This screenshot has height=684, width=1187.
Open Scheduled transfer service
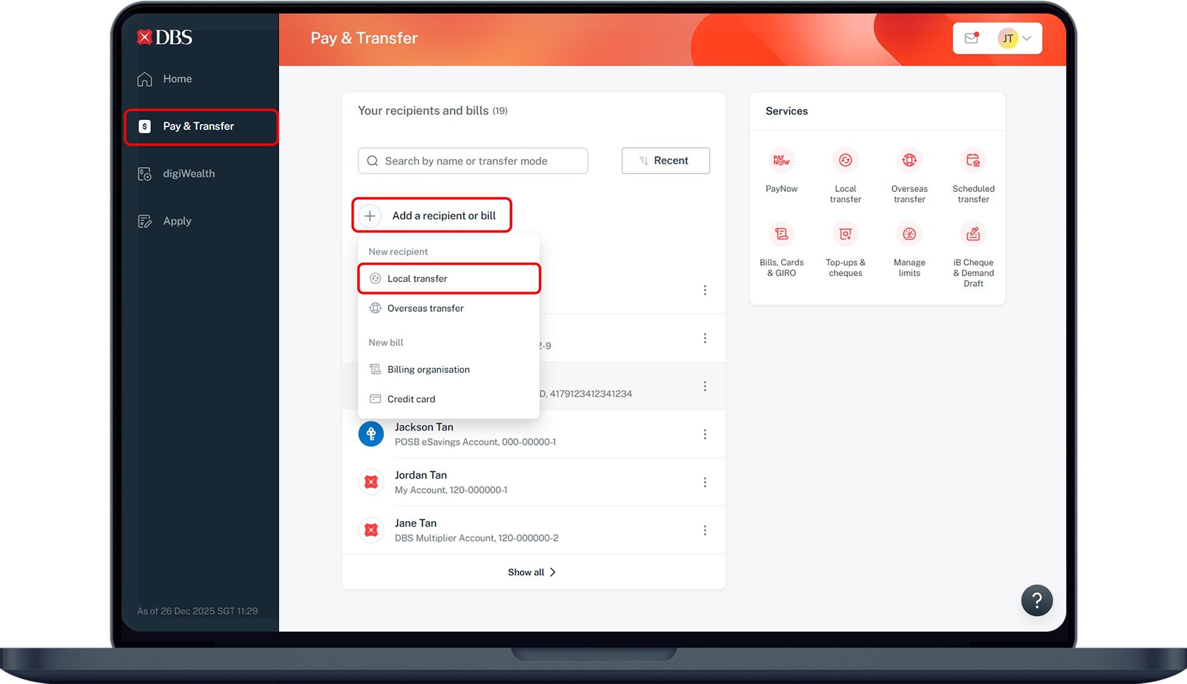[x=973, y=160]
